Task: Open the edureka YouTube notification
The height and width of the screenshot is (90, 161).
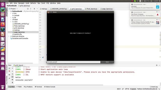Action: pos(145,6)
